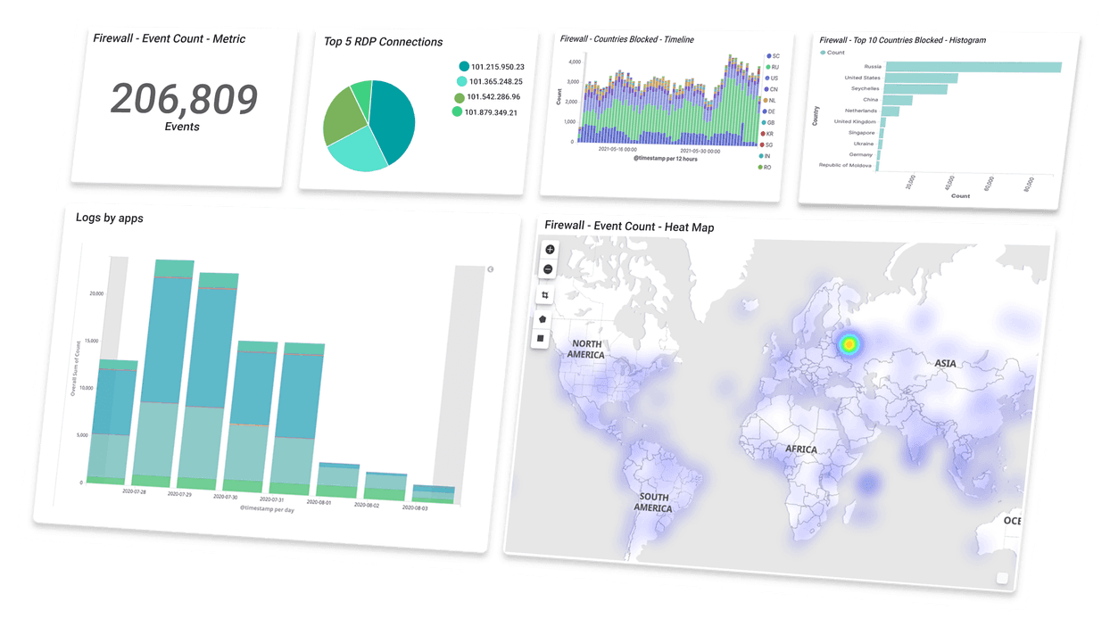Click the hotspot over Eastern Europe
Viewport: 1110px width, 635px height.
849,342
